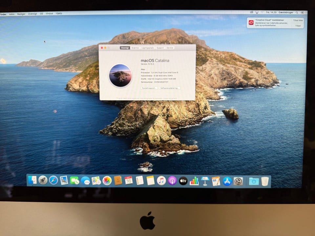Click the AirPlay icon in the menu bar
This screenshot has width=315, height=236.
tap(257, 12)
